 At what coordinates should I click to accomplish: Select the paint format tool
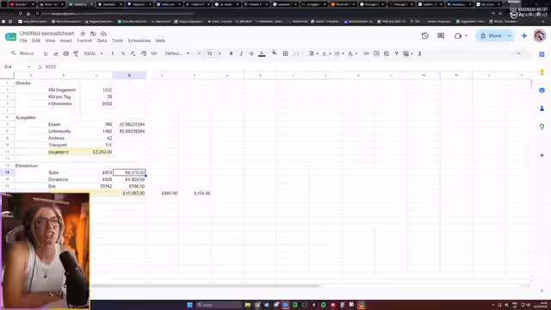tap(76, 53)
